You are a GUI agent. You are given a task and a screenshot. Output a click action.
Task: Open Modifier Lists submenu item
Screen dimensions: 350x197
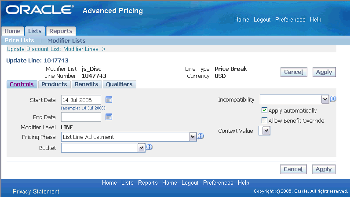tap(66, 40)
